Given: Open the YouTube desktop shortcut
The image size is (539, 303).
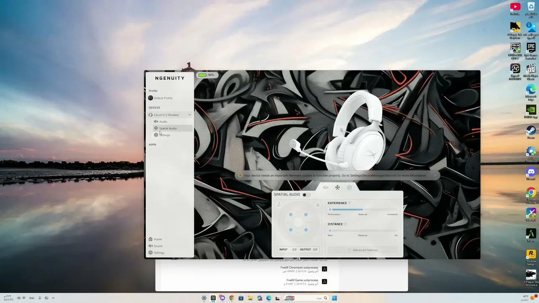Looking at the screenshot, I should [515, 9].
